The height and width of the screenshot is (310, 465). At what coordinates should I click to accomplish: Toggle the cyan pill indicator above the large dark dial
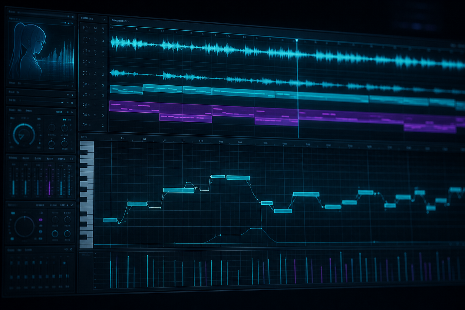pos(13,213)
